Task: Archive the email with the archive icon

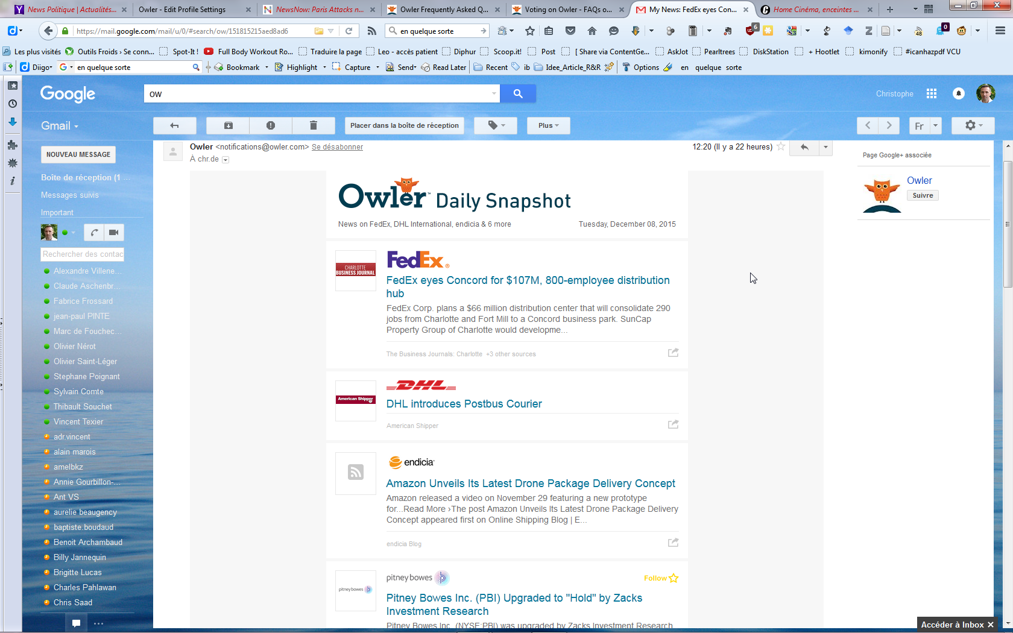Action: [x=228, y=125]
